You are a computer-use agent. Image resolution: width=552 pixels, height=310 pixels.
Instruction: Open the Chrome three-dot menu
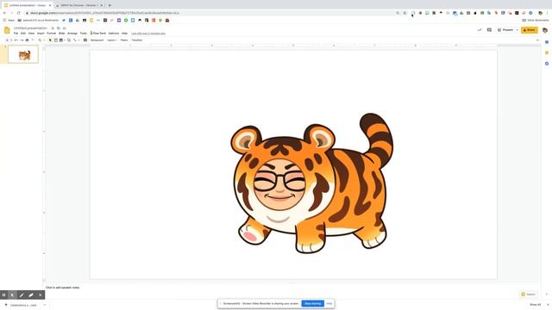point(548,13)
